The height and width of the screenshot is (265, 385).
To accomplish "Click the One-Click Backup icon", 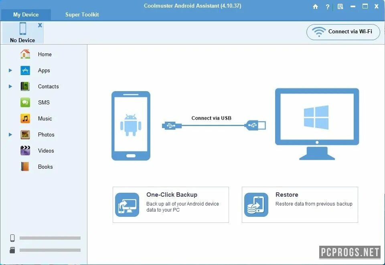I will (127, 205).
